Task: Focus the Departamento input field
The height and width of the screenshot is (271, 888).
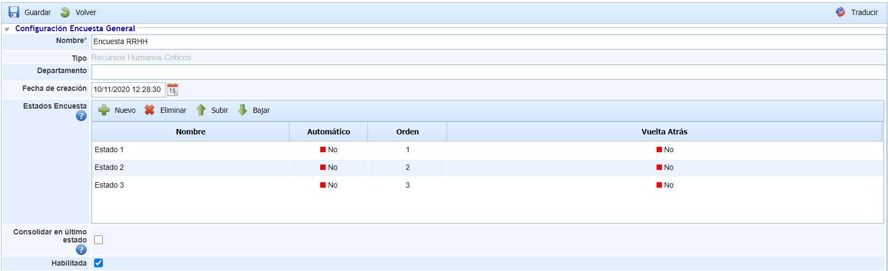Action: pyautogui.click(x=488, y=72)
